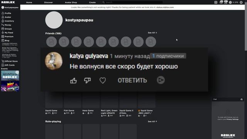Heart the comment
The image size is (247, 139).
[103, 81]
